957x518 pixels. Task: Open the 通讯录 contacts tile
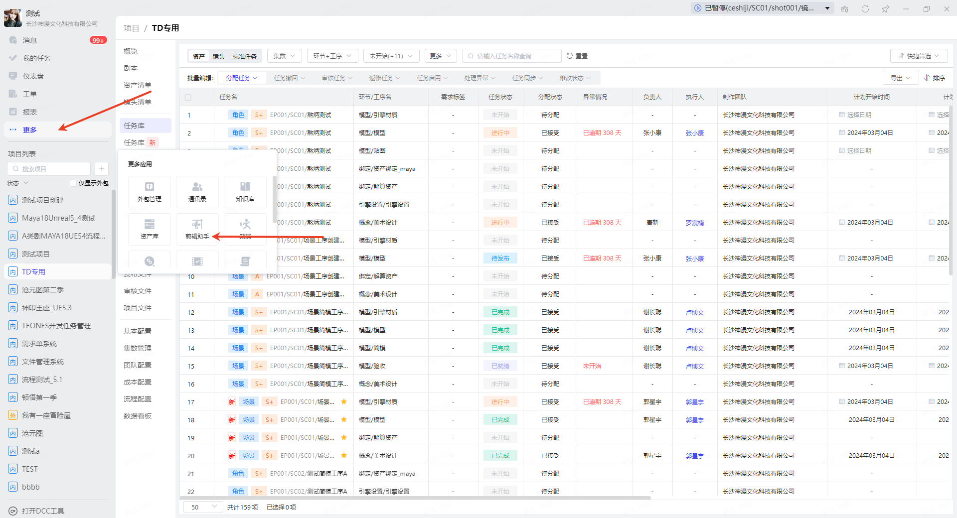pos(197,192)
